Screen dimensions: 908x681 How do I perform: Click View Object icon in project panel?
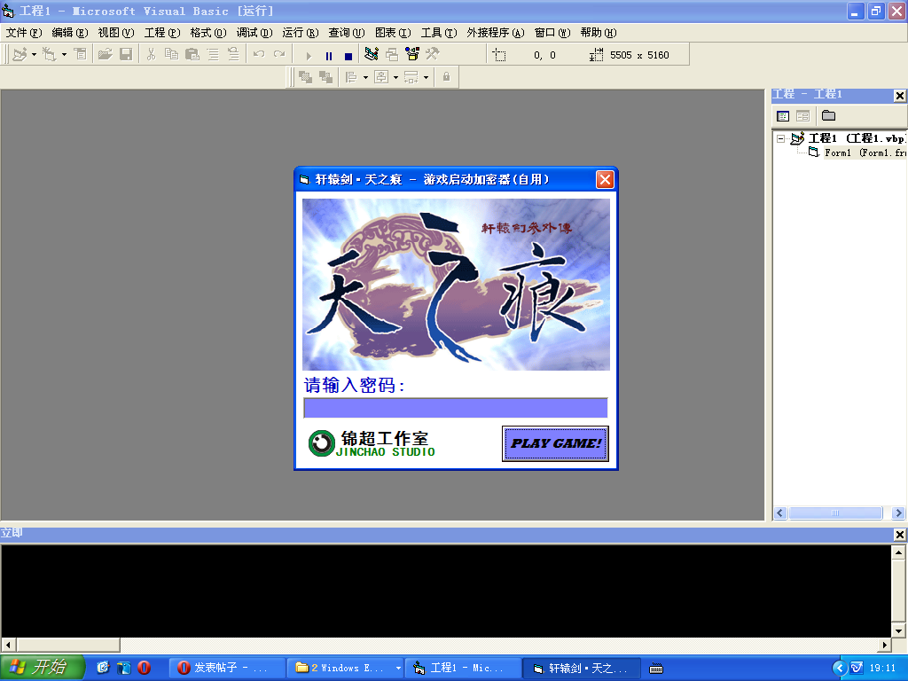pyautogui.click(x=802, y=116)
